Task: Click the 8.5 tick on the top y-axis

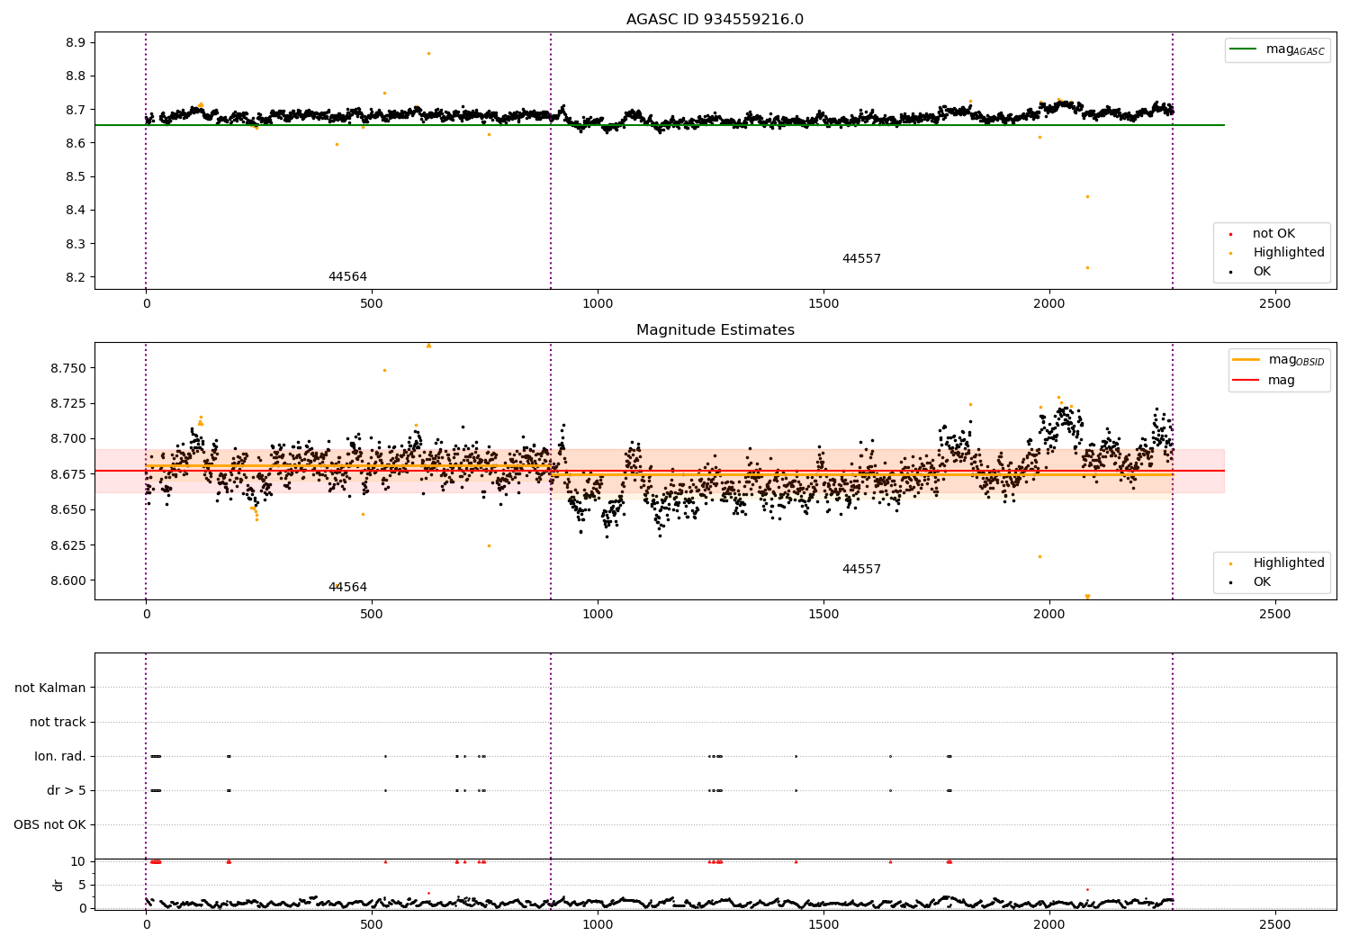Action: coord(76,177)
